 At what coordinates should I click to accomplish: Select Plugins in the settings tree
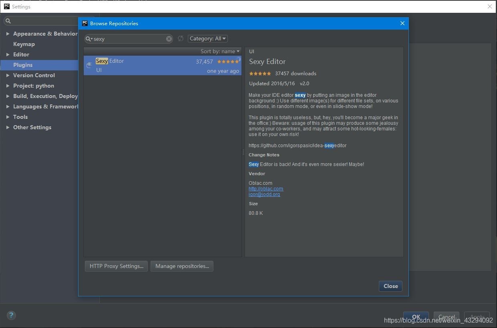(x=39, y=65)
